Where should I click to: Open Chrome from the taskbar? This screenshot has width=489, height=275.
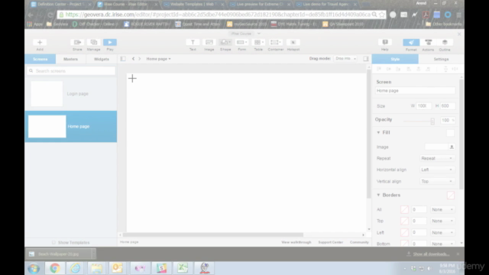pyautogui.click(x=55, y=268)
